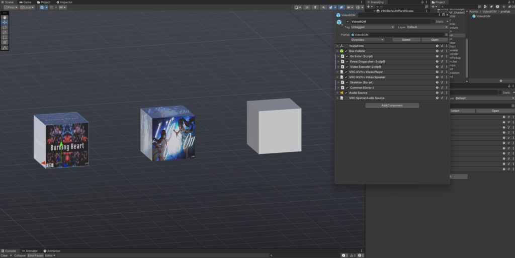Open Box Collider help reference icon
This screenshot has height=258, width=515.
pos(437,51)
